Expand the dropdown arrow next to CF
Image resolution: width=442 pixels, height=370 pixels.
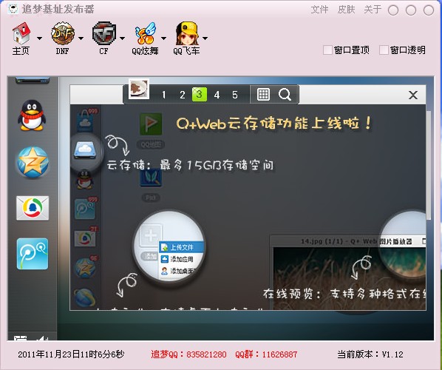point(123,38)
